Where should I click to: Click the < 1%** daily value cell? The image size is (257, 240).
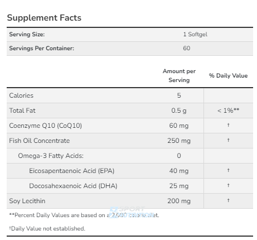coord(228,111)
